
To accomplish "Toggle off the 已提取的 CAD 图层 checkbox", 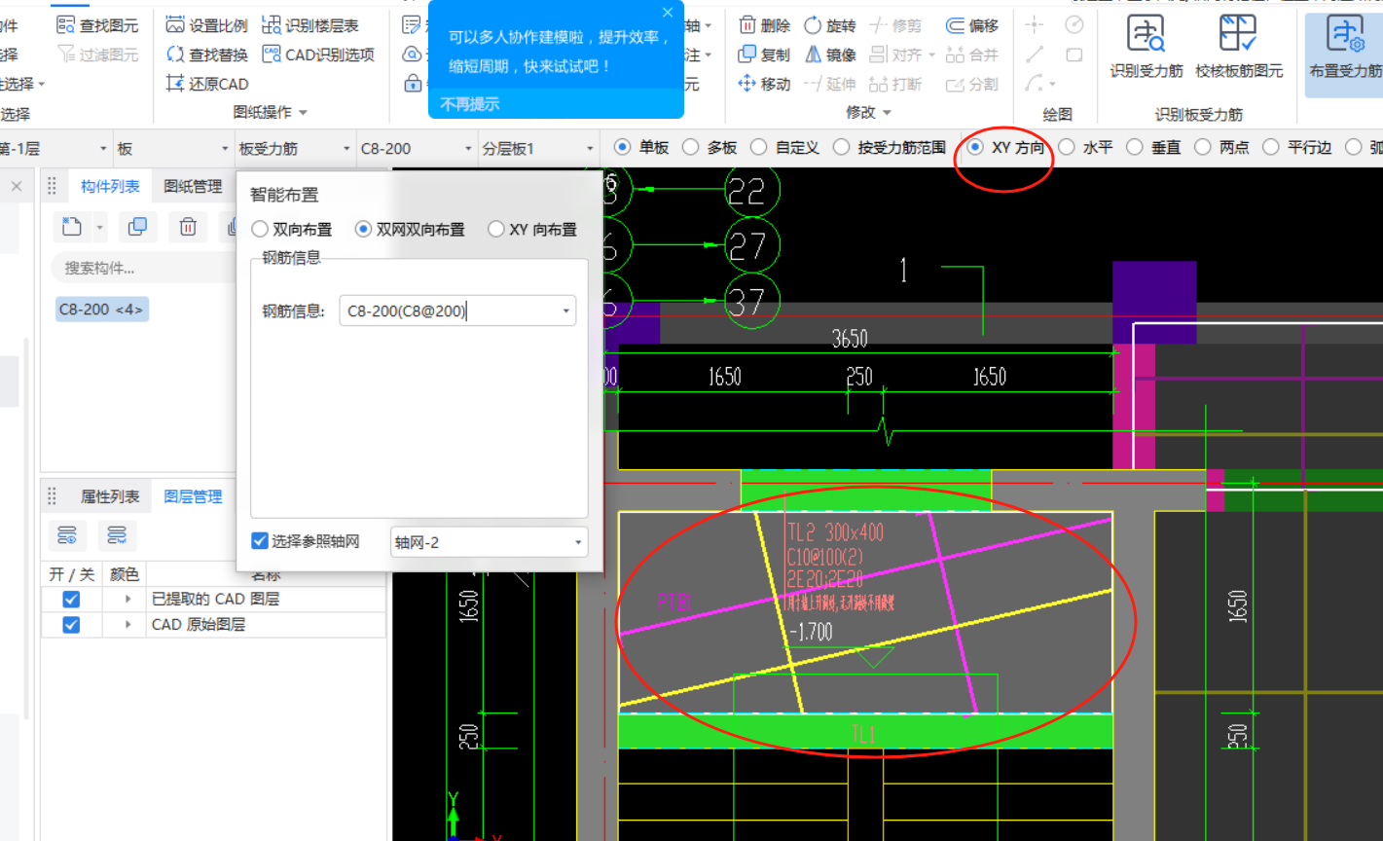I will tap(71, 599).
